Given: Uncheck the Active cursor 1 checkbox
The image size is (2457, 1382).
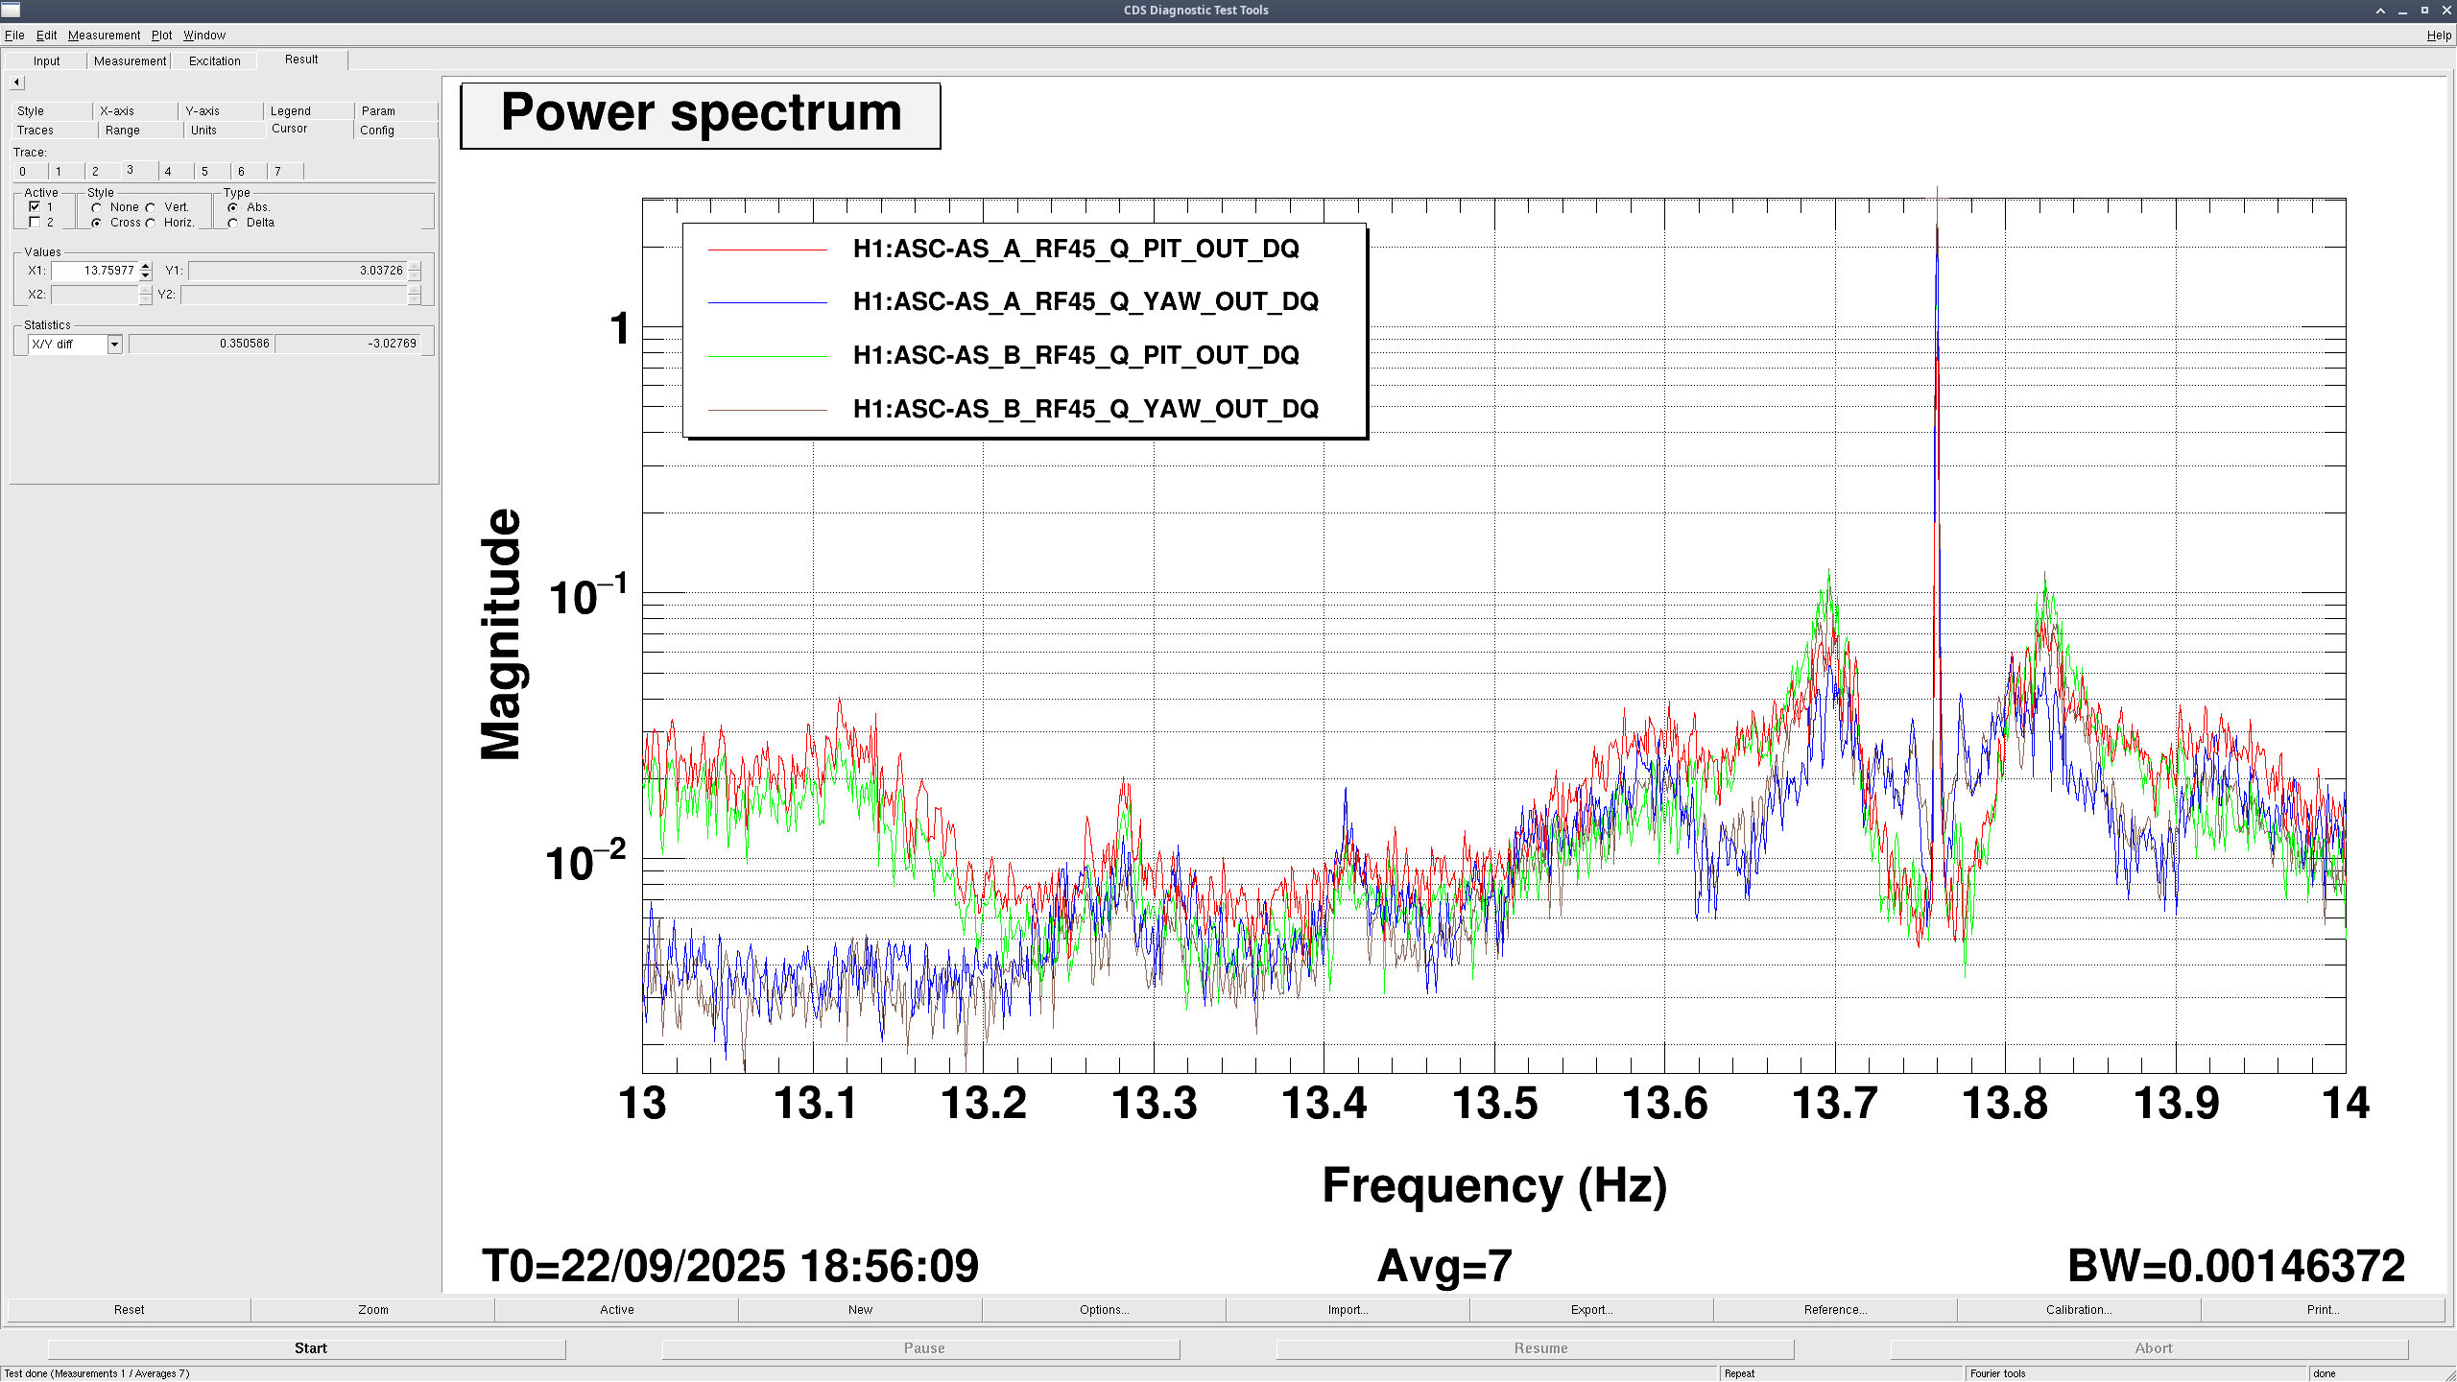Looking at the screenshot, I should coord(36,207).
